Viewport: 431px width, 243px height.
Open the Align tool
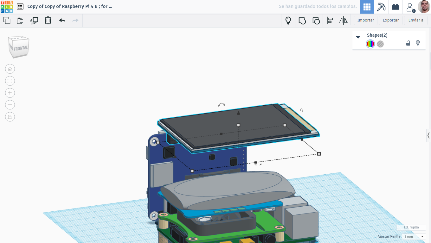tap(330, 21)
